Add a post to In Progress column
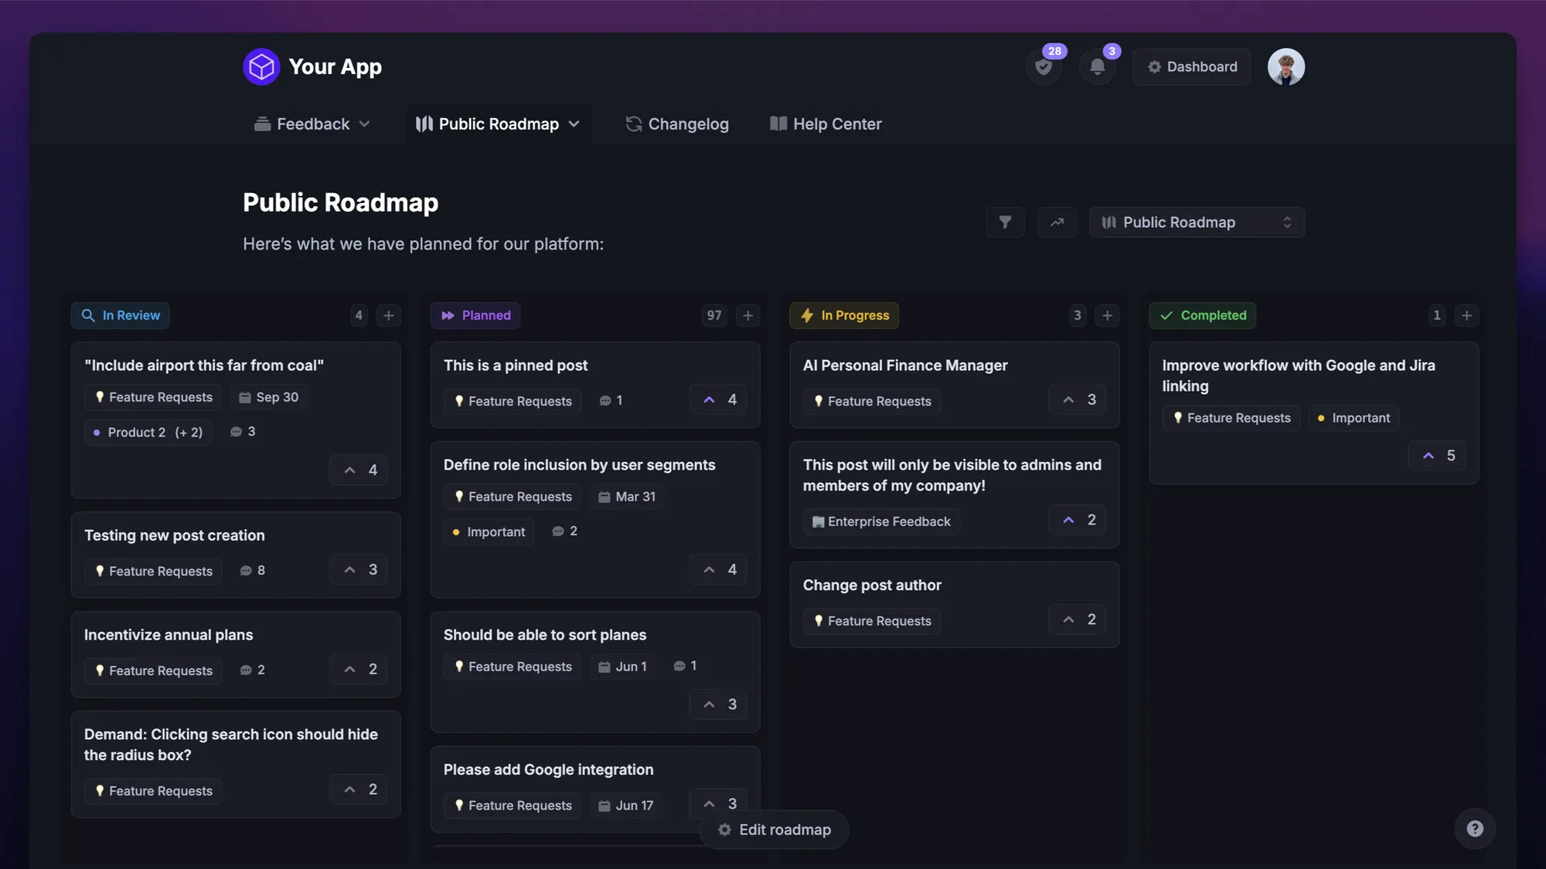 tap(1107, 315)
